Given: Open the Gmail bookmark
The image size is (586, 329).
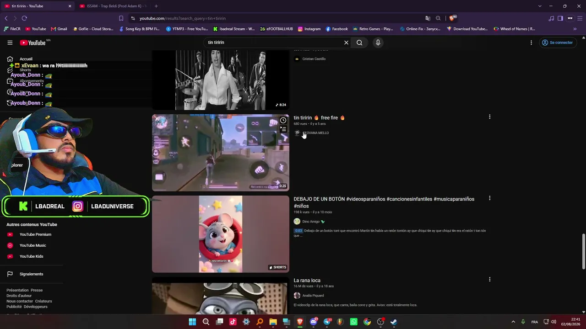Looking at the screenshot, I should point(59,29).
